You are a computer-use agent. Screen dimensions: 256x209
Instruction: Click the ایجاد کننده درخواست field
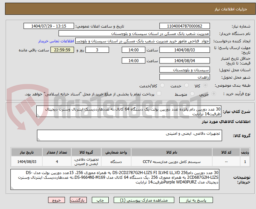pyautogui.click(x=143, y=41)
